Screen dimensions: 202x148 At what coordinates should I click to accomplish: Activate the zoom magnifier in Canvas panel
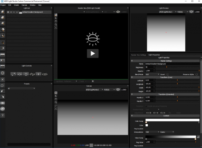[56, 102]
